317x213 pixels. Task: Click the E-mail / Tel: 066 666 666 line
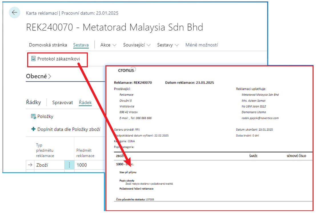point(135,118)
